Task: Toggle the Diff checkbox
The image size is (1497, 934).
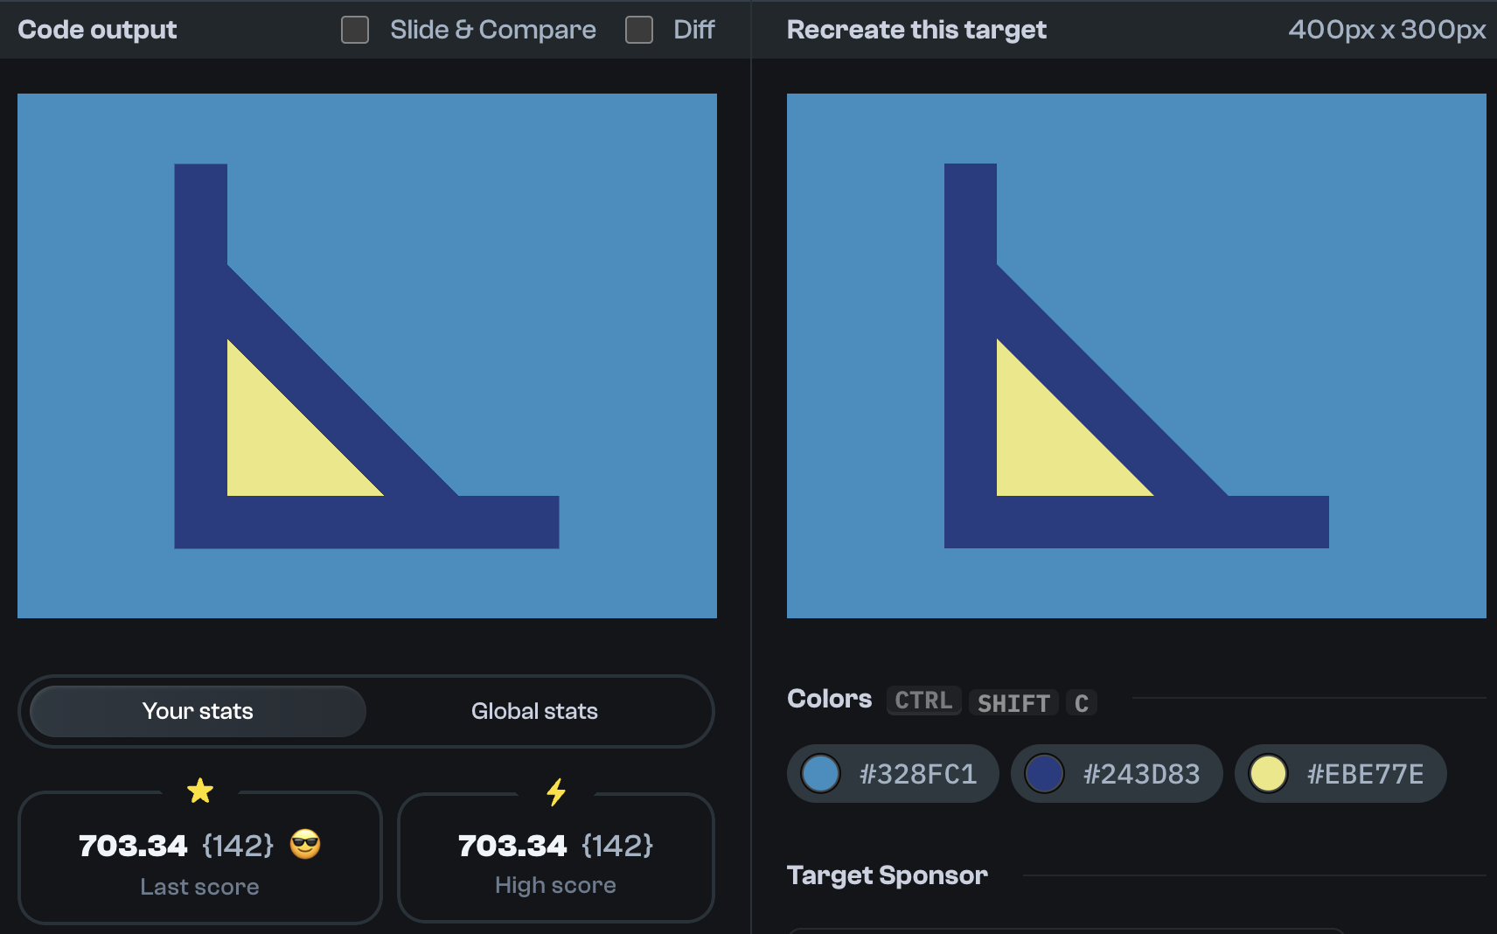Action: [x=638, y=29]
